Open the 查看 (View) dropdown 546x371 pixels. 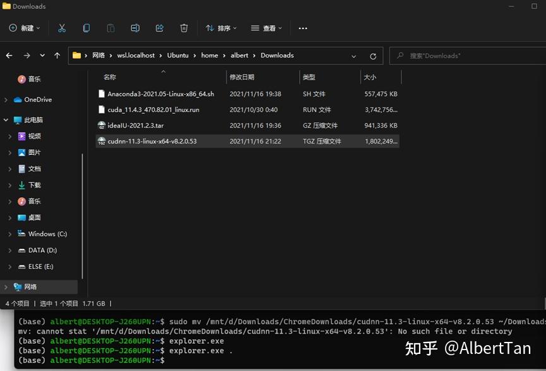click(266, 28)
